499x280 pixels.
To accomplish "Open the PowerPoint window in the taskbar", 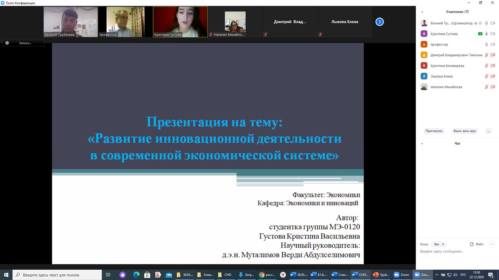I will coord(382,275).
